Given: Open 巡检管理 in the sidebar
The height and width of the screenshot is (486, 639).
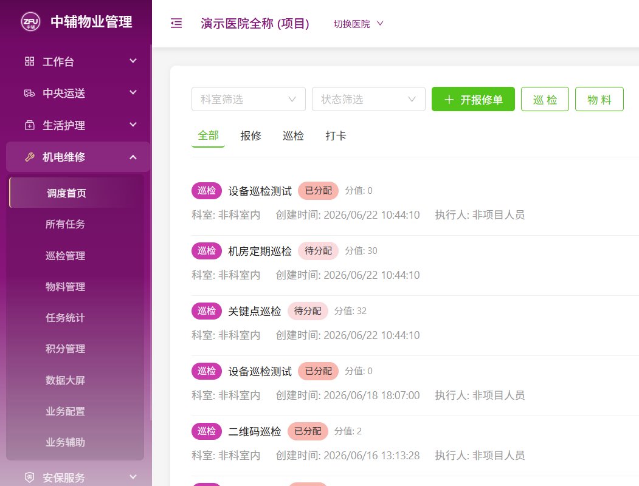Looking at the screenshot, I should (65, 256).
